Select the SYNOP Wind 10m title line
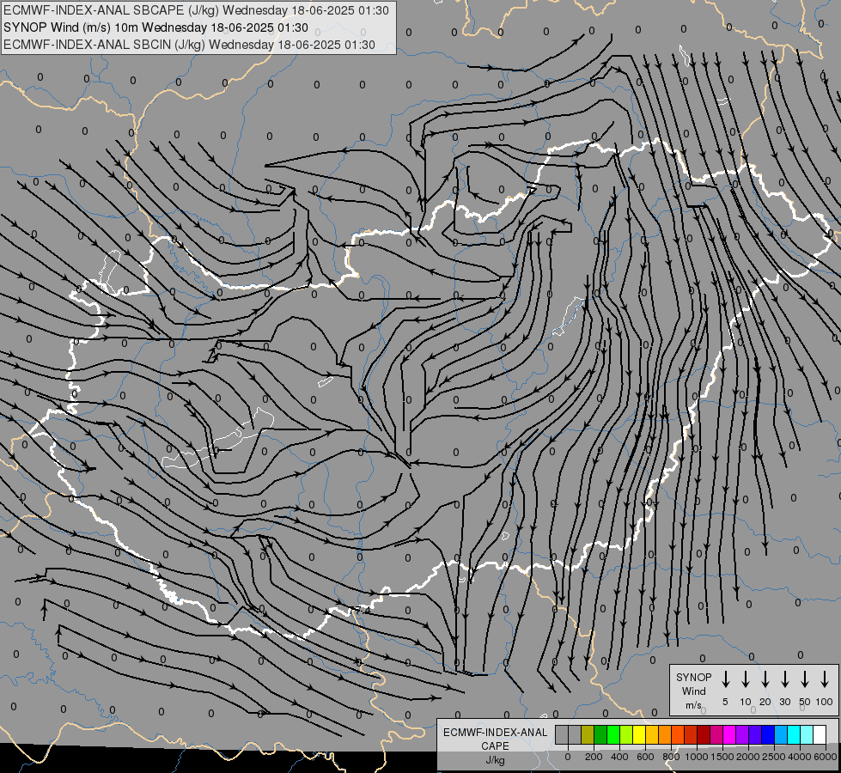This screenshot has width=841, height=773. (155, 27)
